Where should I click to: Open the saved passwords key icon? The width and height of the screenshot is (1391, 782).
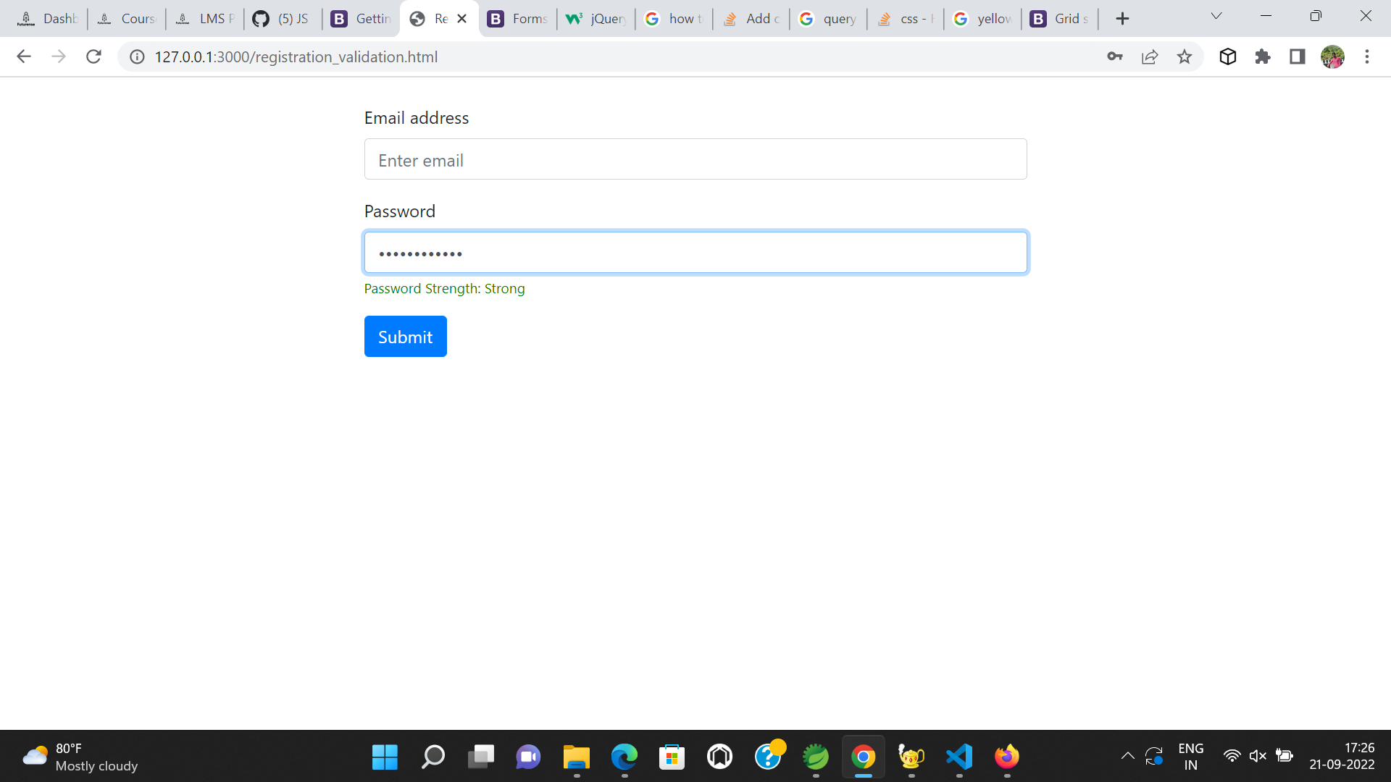[1116, 56]
